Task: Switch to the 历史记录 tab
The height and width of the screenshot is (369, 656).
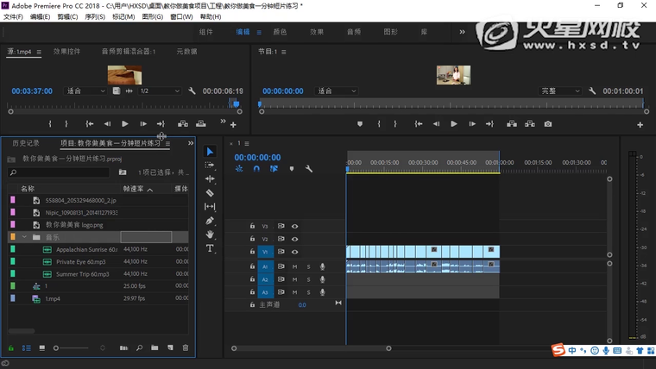Action: click(x=26, y=143)
